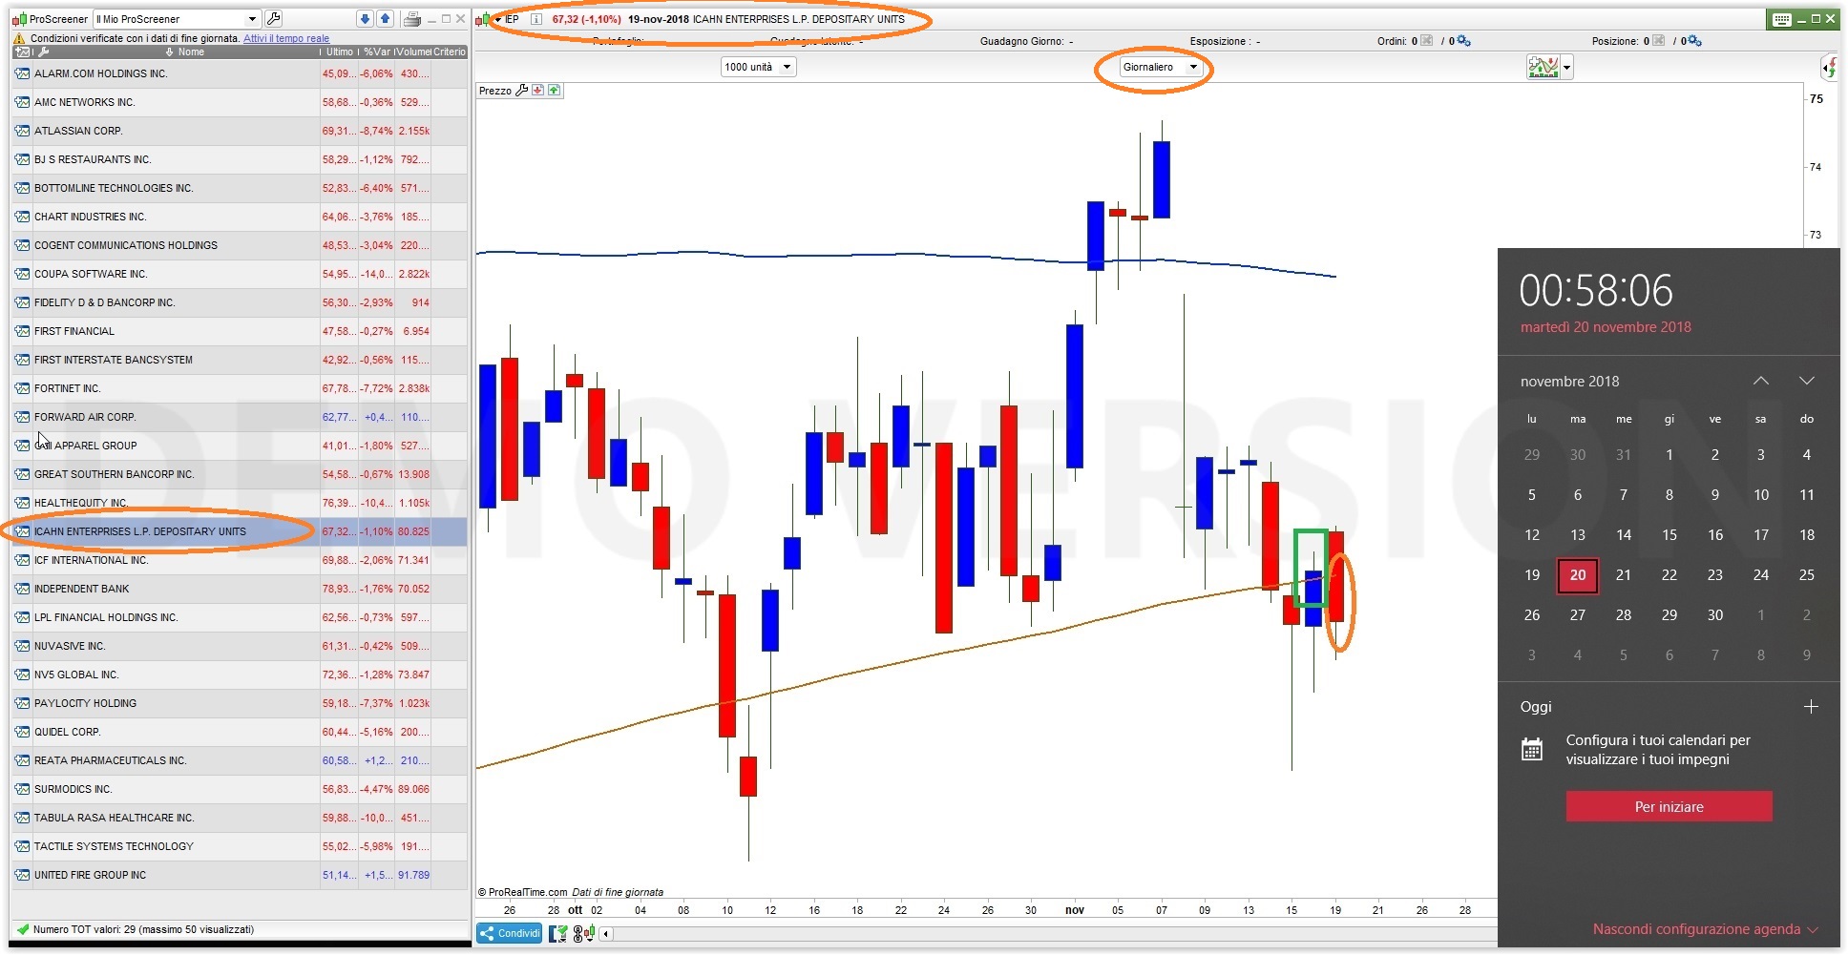Open chart icon for NUVASIVE INC.
This screenshot has width=1848, height=955.
pos(22,646)
